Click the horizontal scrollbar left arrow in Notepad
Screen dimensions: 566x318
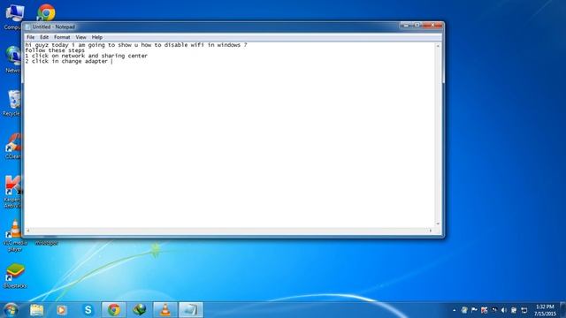tap(27, 230)
